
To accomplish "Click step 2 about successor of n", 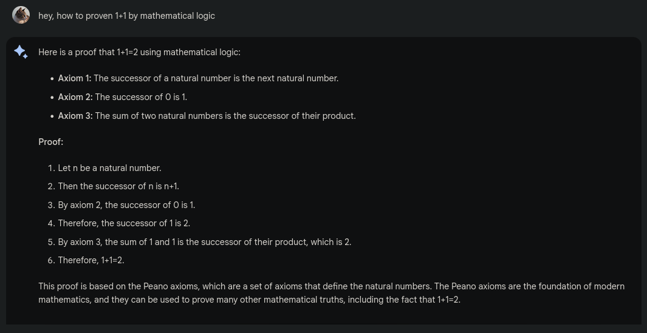I will (118, 186).
